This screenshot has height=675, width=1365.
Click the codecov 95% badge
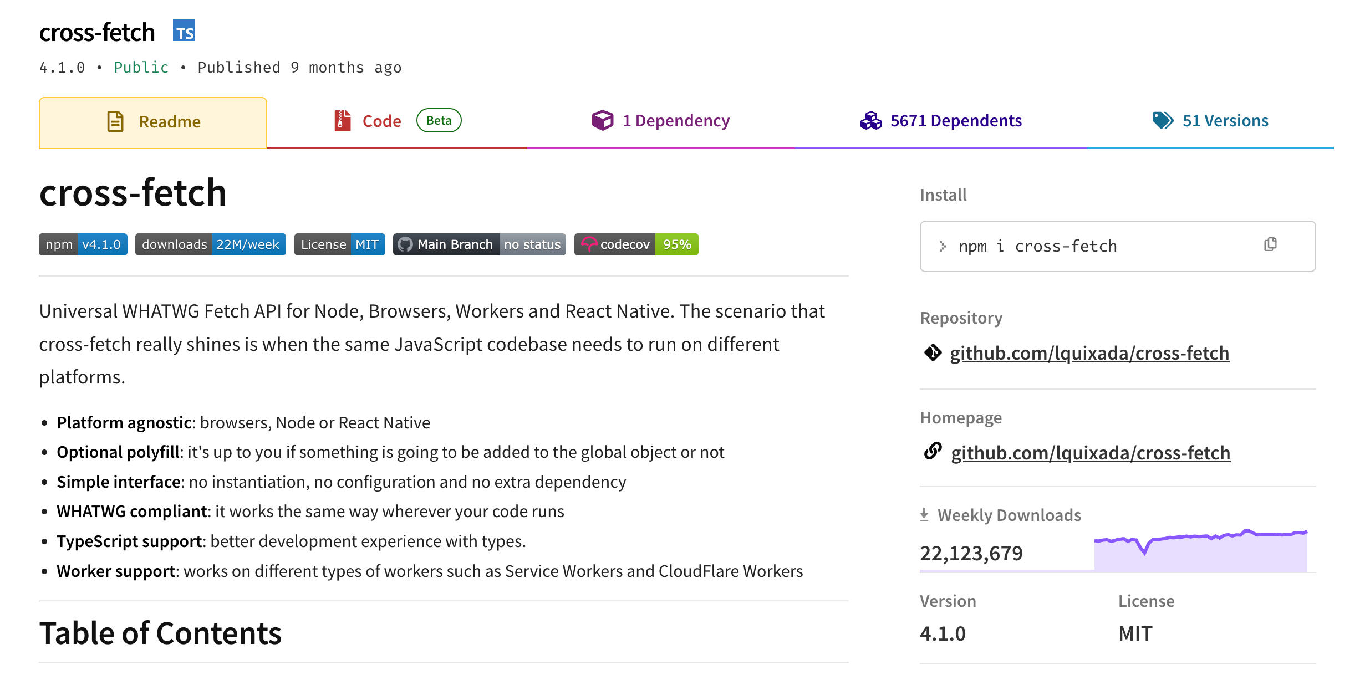click(636, 244)
